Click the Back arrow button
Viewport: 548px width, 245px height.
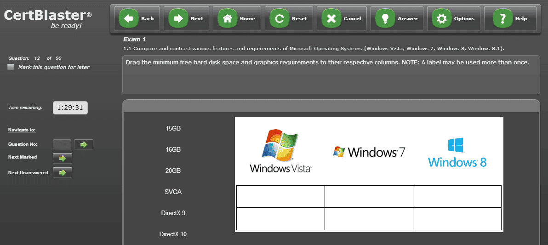point(137,18)
